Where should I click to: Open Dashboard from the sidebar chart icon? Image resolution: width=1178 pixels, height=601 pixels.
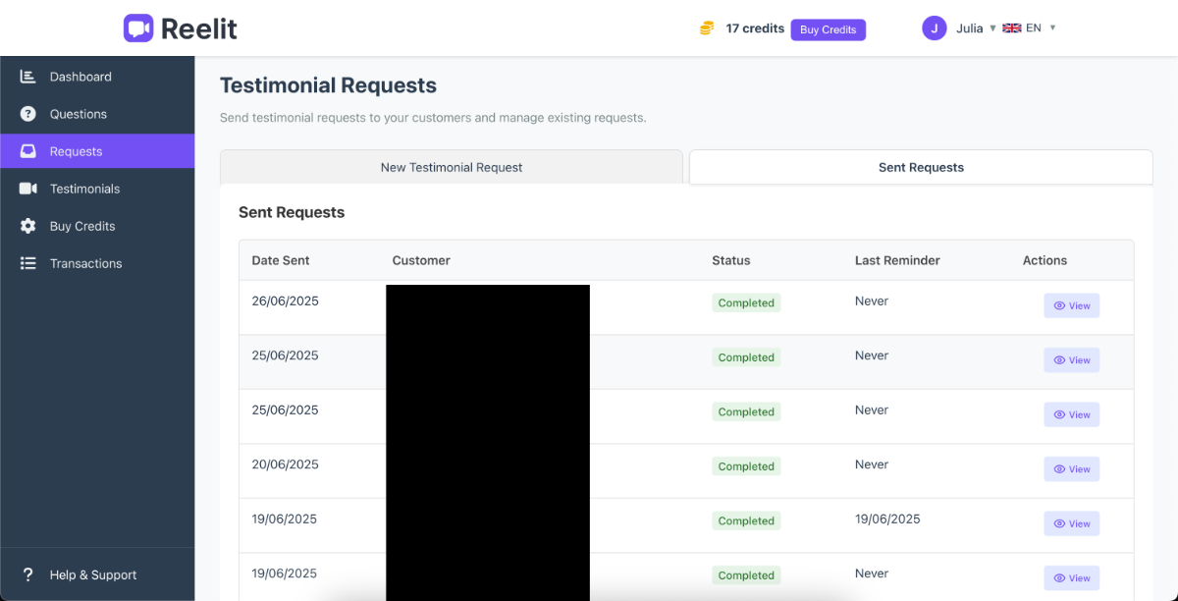tap(28, 77)
